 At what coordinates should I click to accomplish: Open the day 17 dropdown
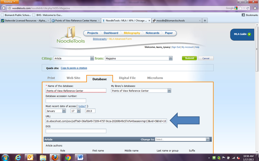(x=79, y=111)
